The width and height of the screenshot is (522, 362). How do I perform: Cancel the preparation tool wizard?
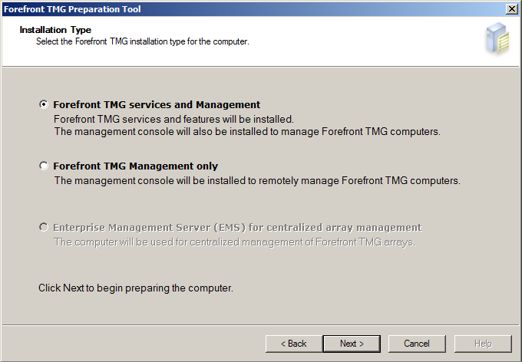click(417, 344)
